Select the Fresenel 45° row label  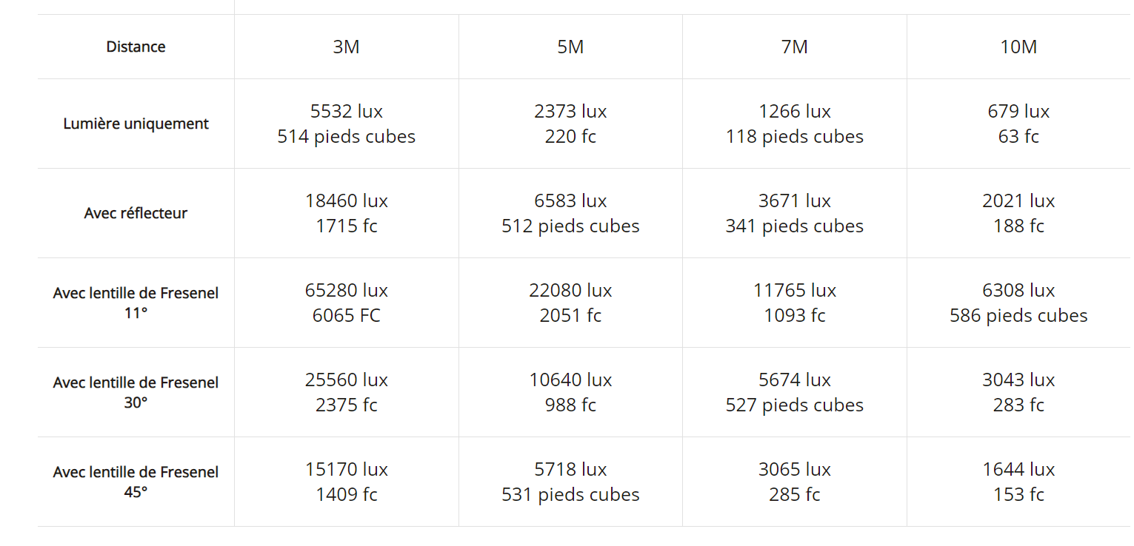point(136,482)
